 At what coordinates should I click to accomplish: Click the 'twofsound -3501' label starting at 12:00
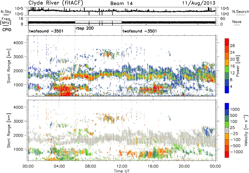pyautogui.click(x=140, y=31)
